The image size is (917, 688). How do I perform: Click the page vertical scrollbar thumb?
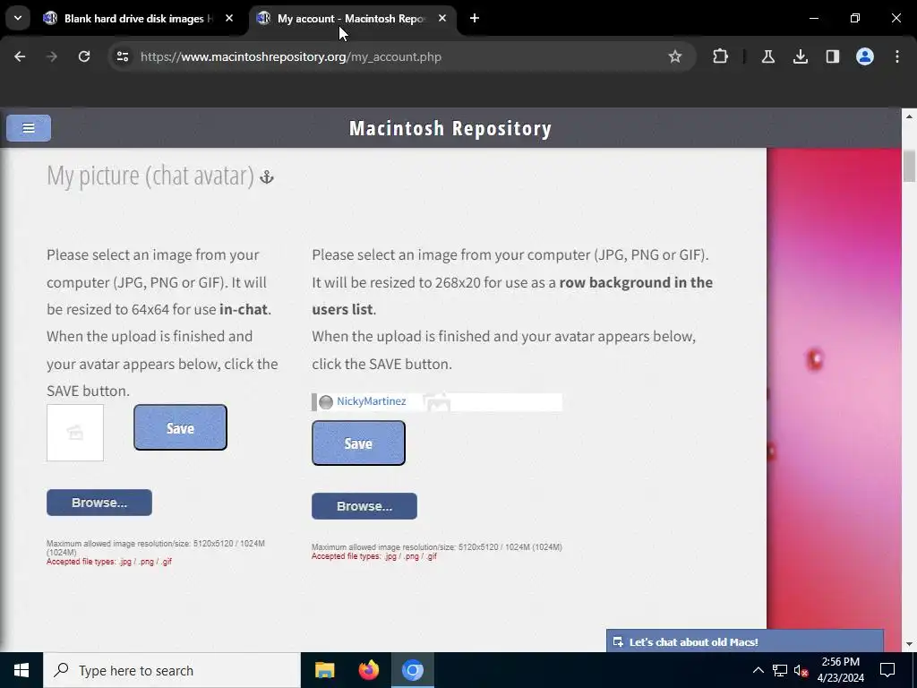coord(909,166)
